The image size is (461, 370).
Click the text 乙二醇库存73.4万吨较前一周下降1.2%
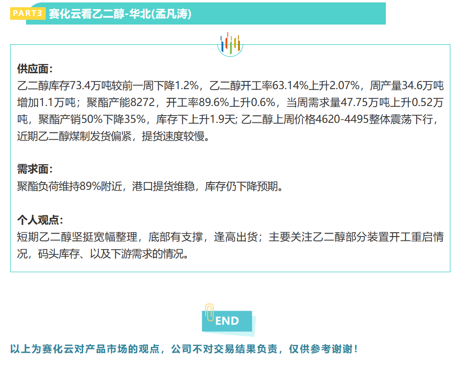coord(108,86)
